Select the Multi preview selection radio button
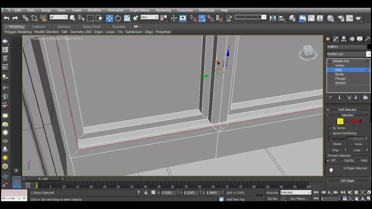Screen dimensions: 372x209 point(358,160)
